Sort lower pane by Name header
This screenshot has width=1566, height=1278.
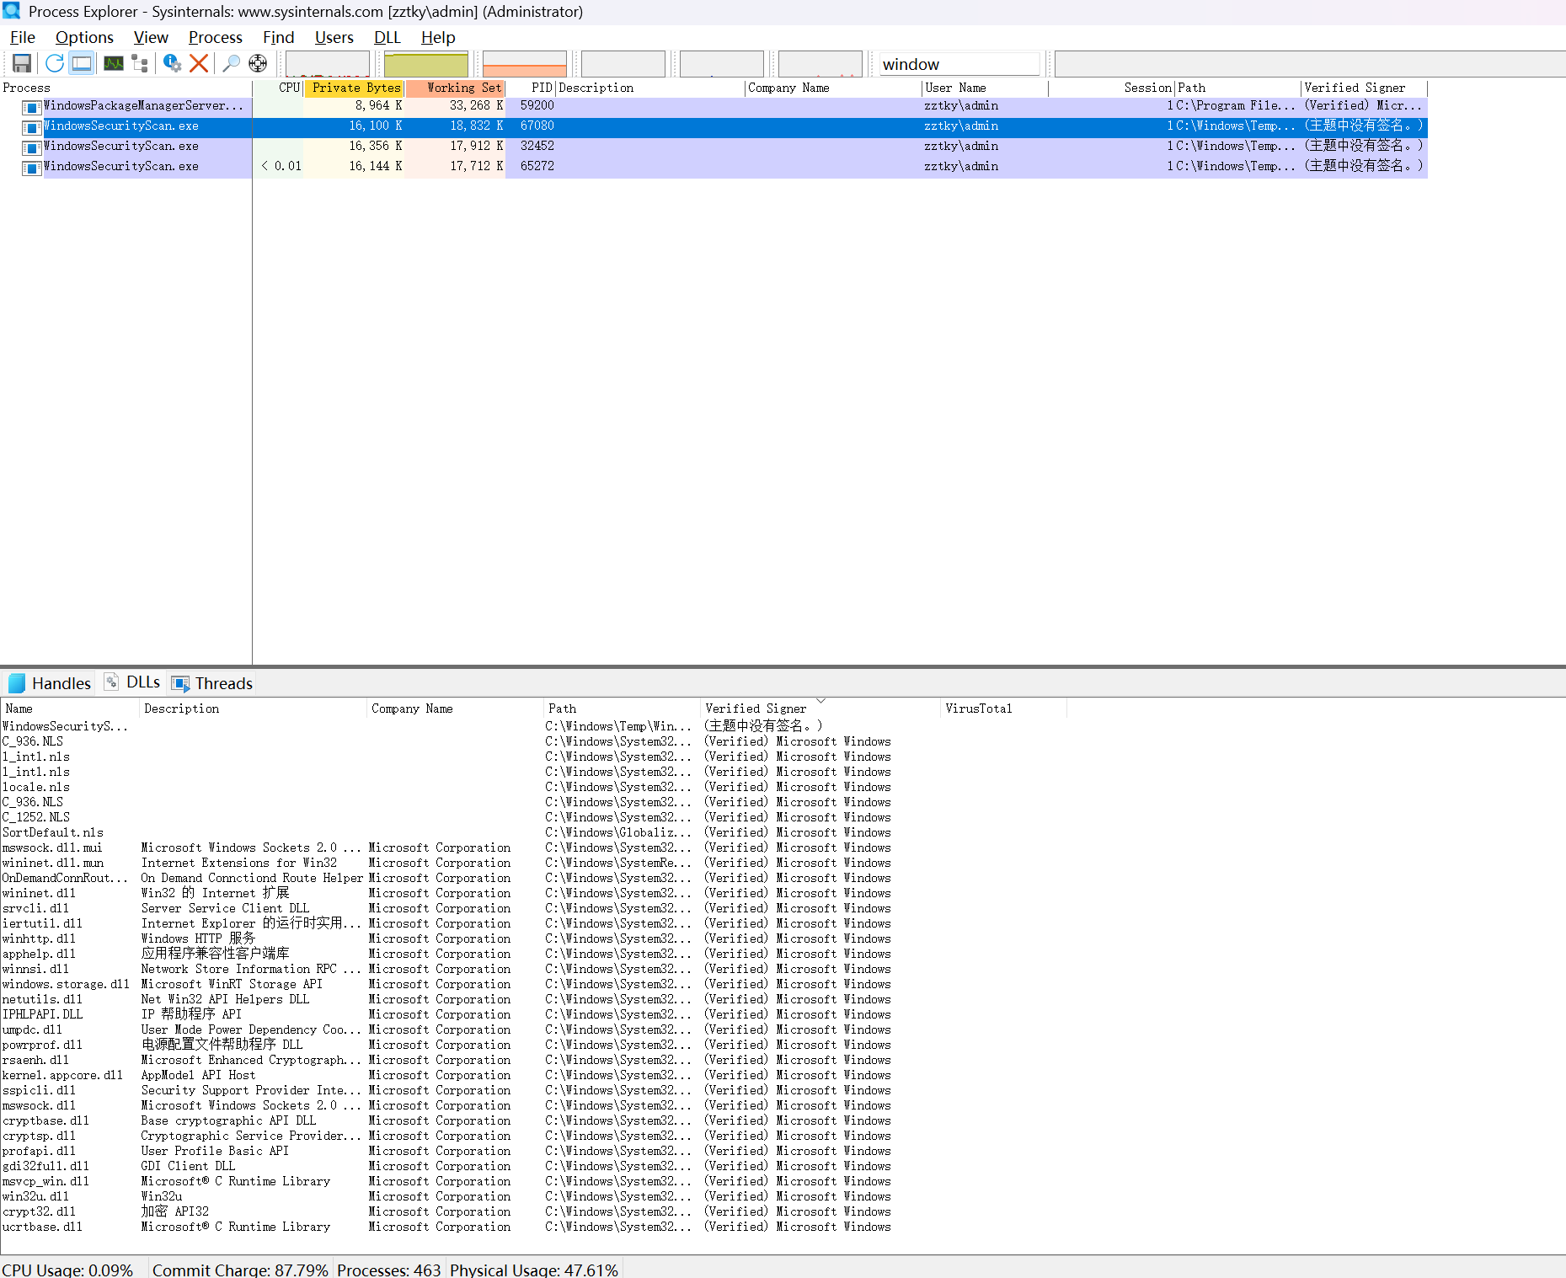(70, 709)
